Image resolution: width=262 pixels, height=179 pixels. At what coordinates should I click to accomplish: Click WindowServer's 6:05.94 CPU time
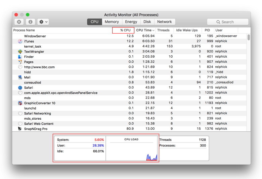tap(148, 36)
